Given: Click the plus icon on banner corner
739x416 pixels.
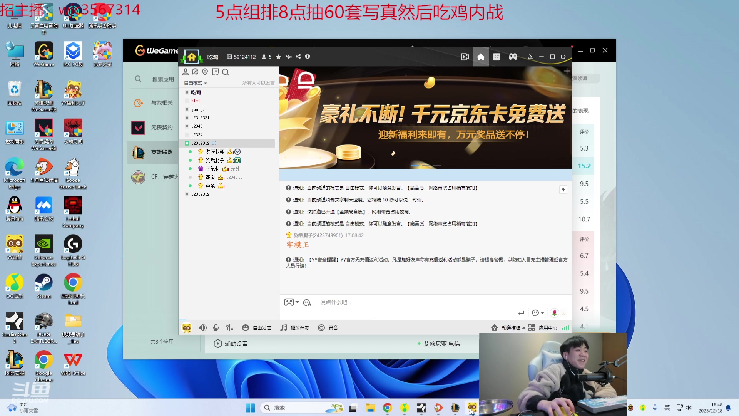Looking at the screenshot, I should (567, 71).
